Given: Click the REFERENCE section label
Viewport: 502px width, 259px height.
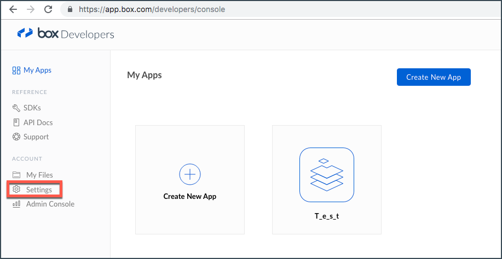Looking at the screenshot, I should [x=30, y=92].
